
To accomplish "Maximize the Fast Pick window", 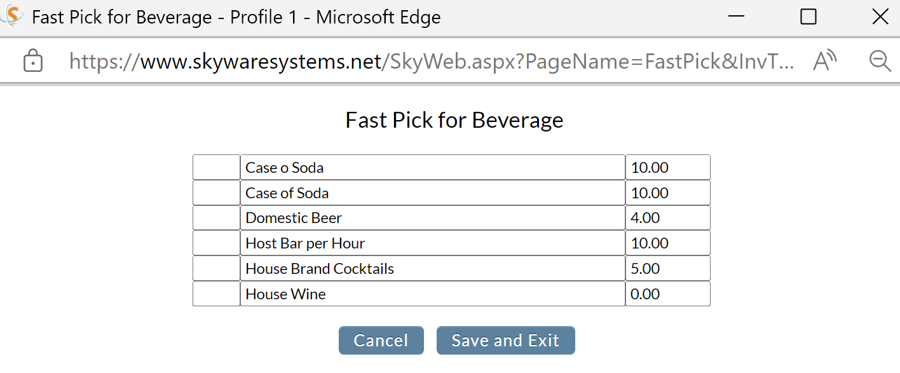I will pyautogui.click(x=808, y=17).
